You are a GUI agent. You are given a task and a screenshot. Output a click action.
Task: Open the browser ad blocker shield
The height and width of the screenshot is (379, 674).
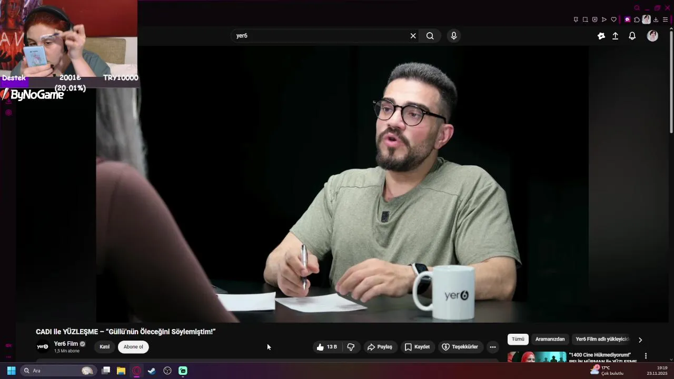coord(594,19)
